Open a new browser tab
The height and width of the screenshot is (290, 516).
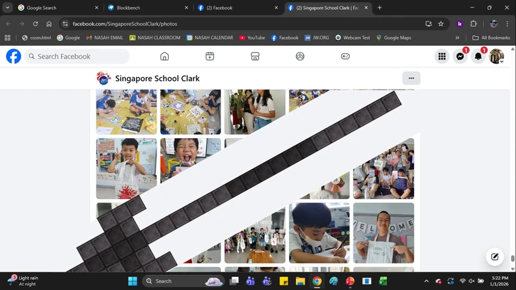tap(379, 8)
